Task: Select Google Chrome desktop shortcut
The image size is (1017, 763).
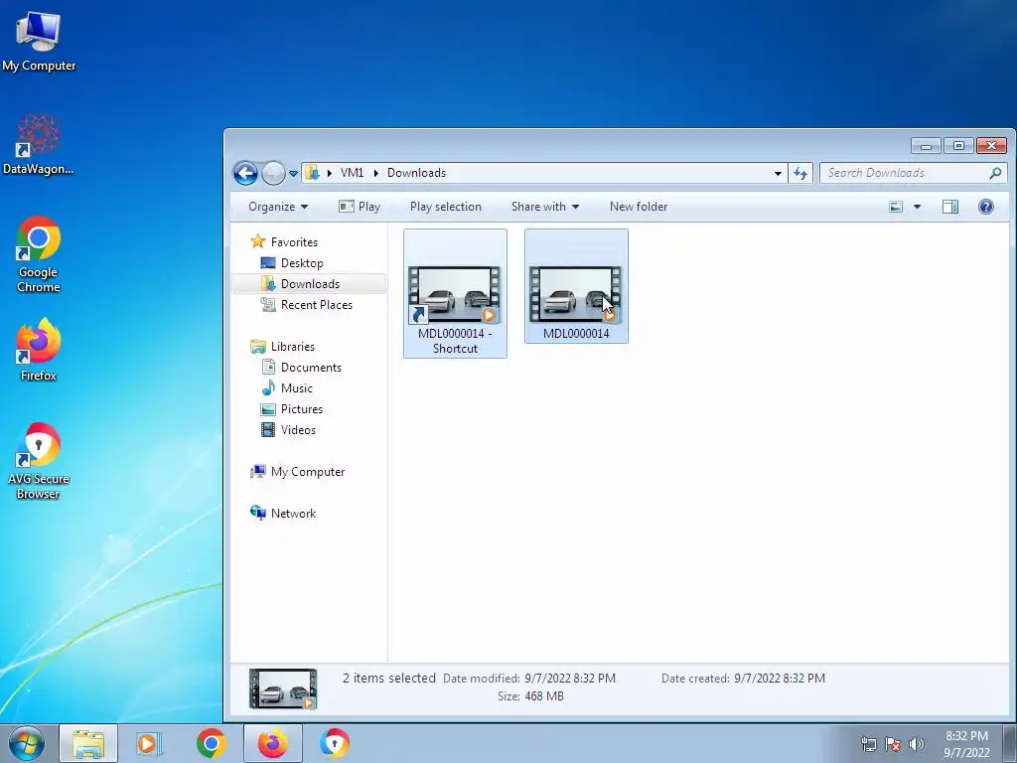Action: click(x=39, y=254)
